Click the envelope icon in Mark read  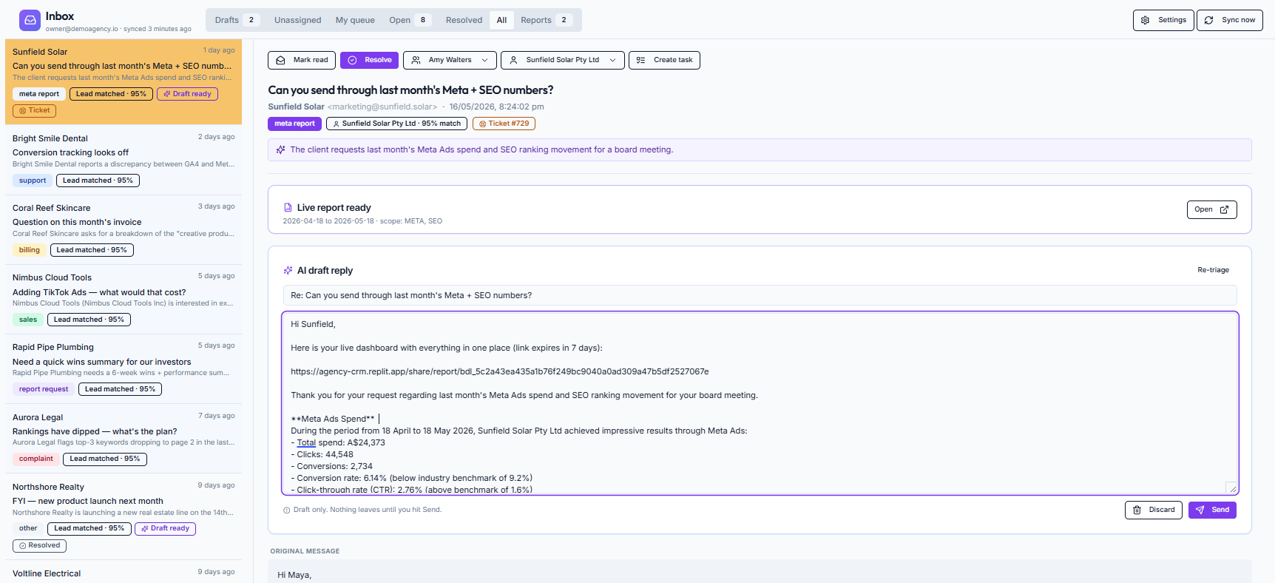point(281,60)
